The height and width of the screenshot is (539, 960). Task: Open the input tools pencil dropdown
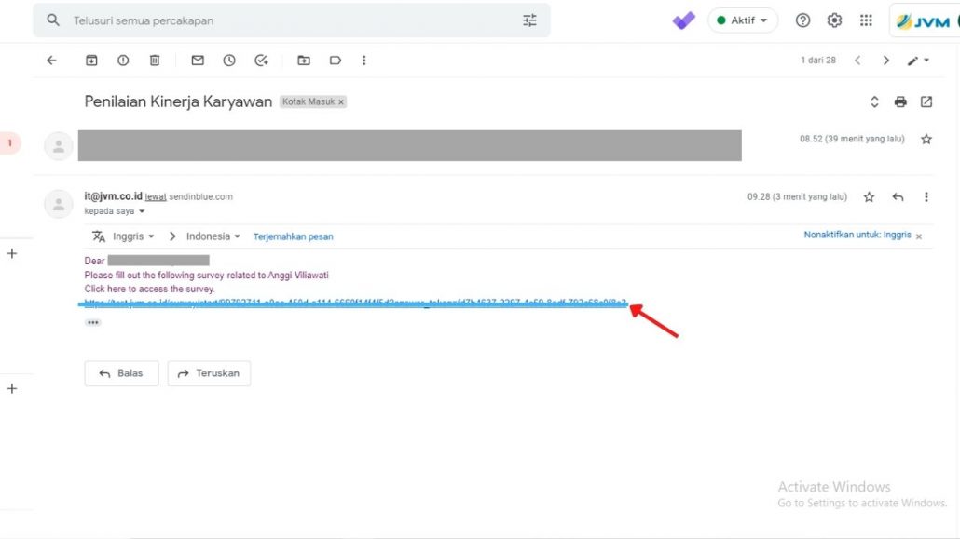(x=918, y=60)
